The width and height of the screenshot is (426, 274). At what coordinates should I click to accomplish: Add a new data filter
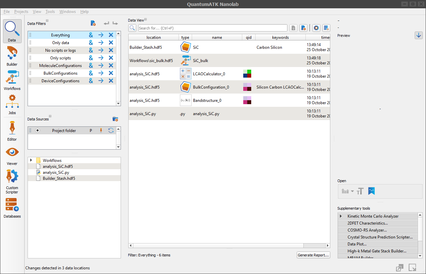click(93, 23)
